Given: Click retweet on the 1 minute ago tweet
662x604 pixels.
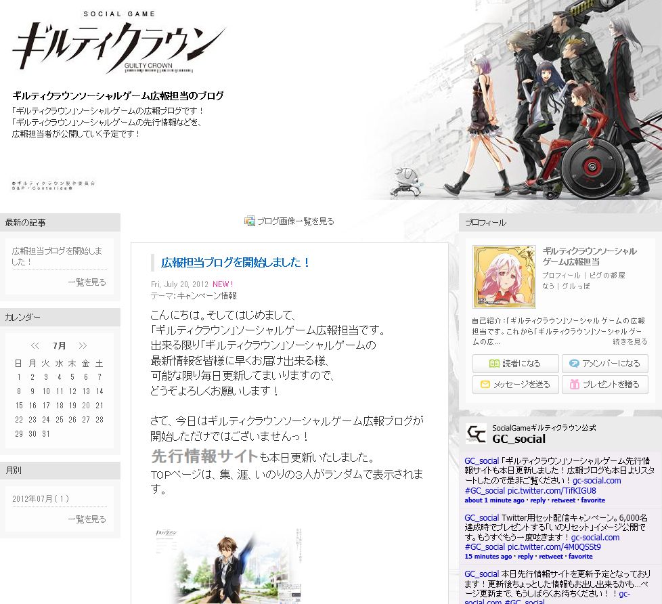Looking at the screenshot, I should click(563, 500).
